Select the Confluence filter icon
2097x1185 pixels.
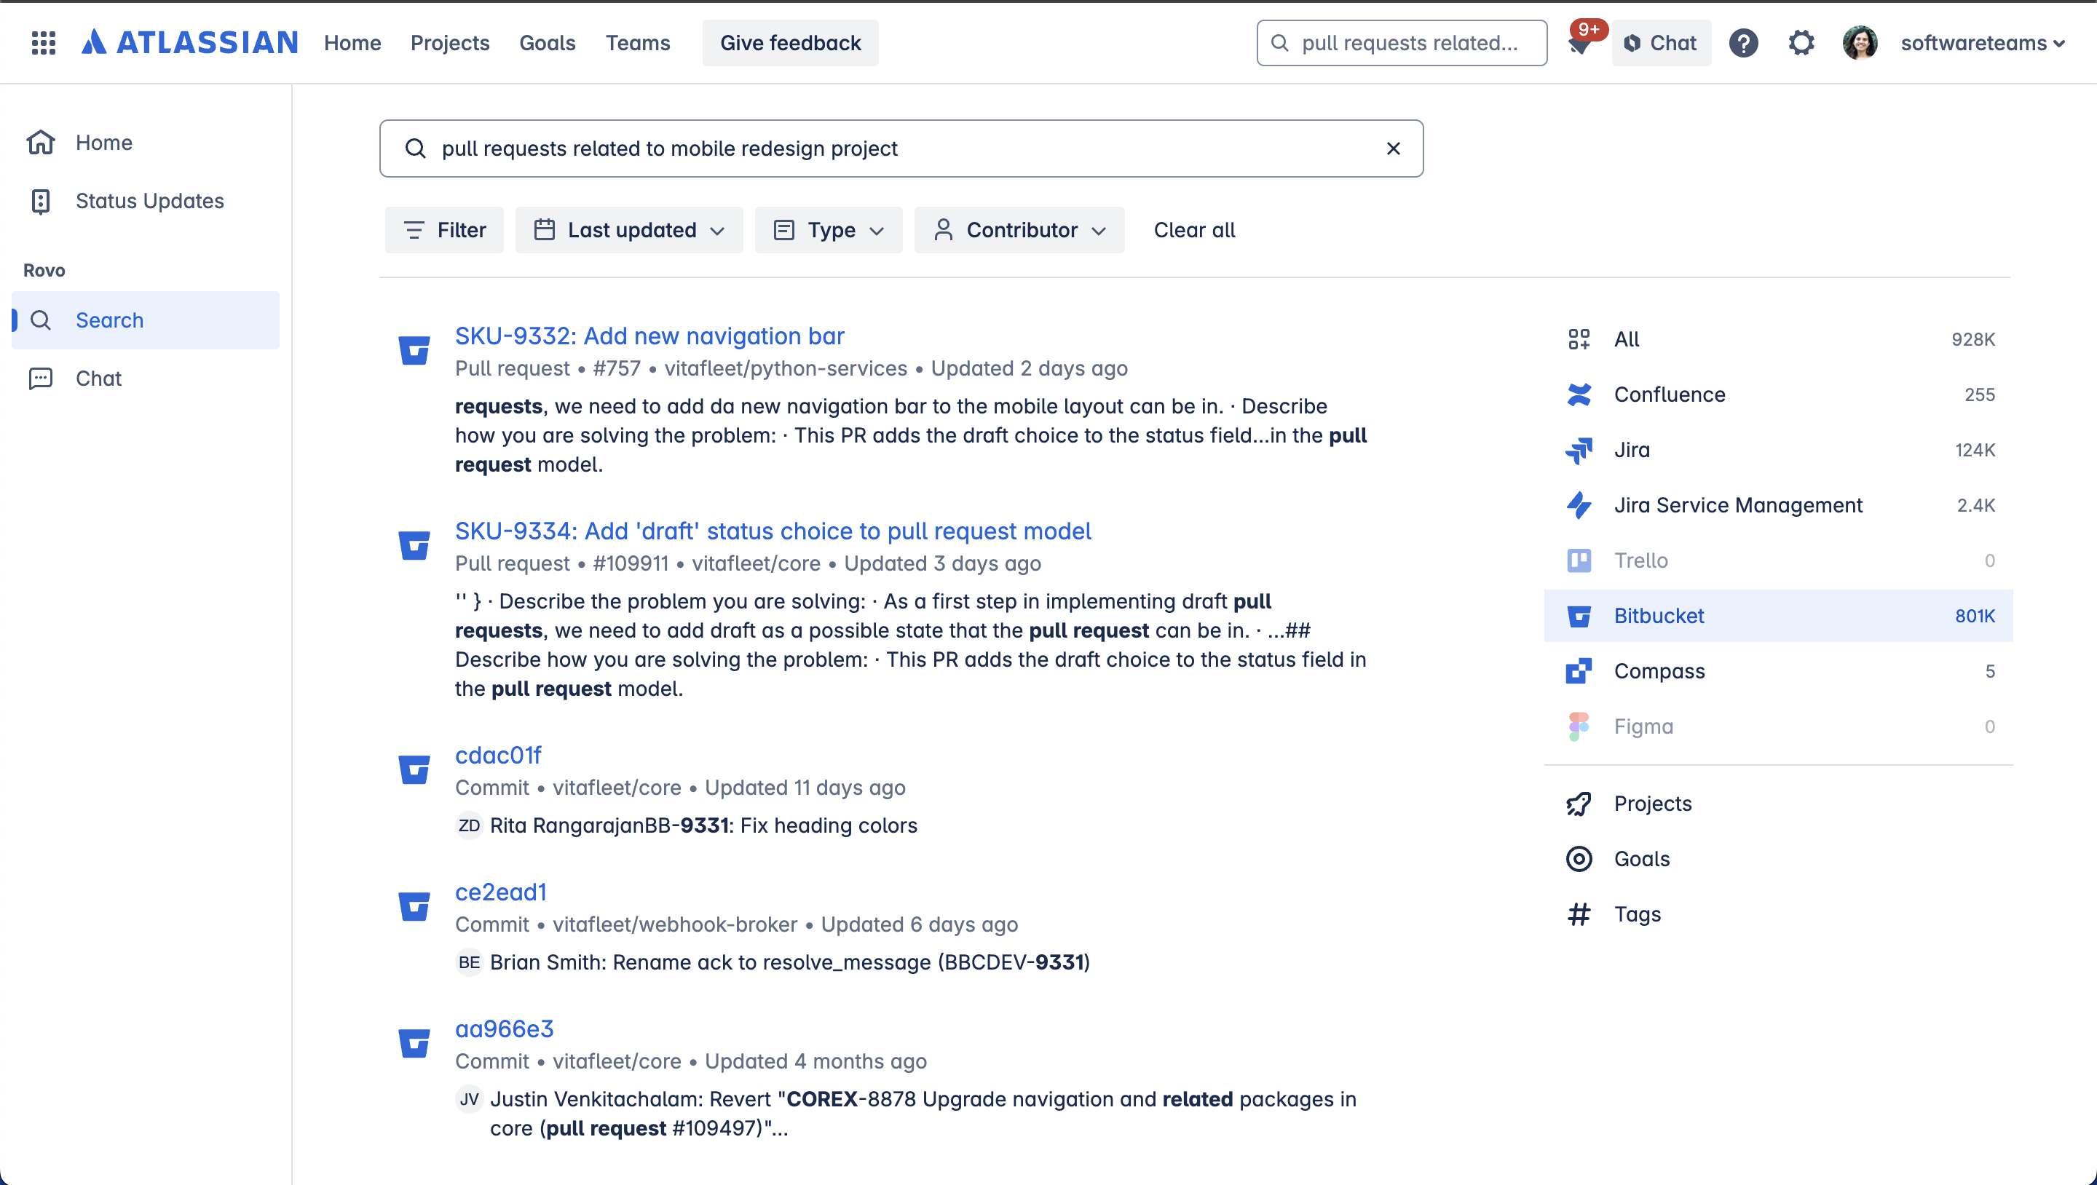pos(1579,394)
